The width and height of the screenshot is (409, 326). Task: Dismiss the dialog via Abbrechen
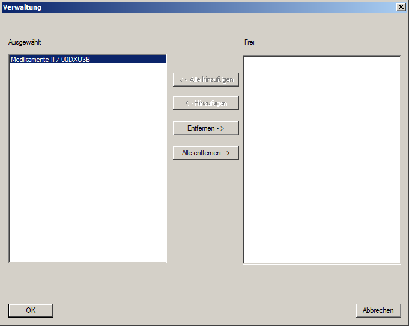tap(378, 310)
